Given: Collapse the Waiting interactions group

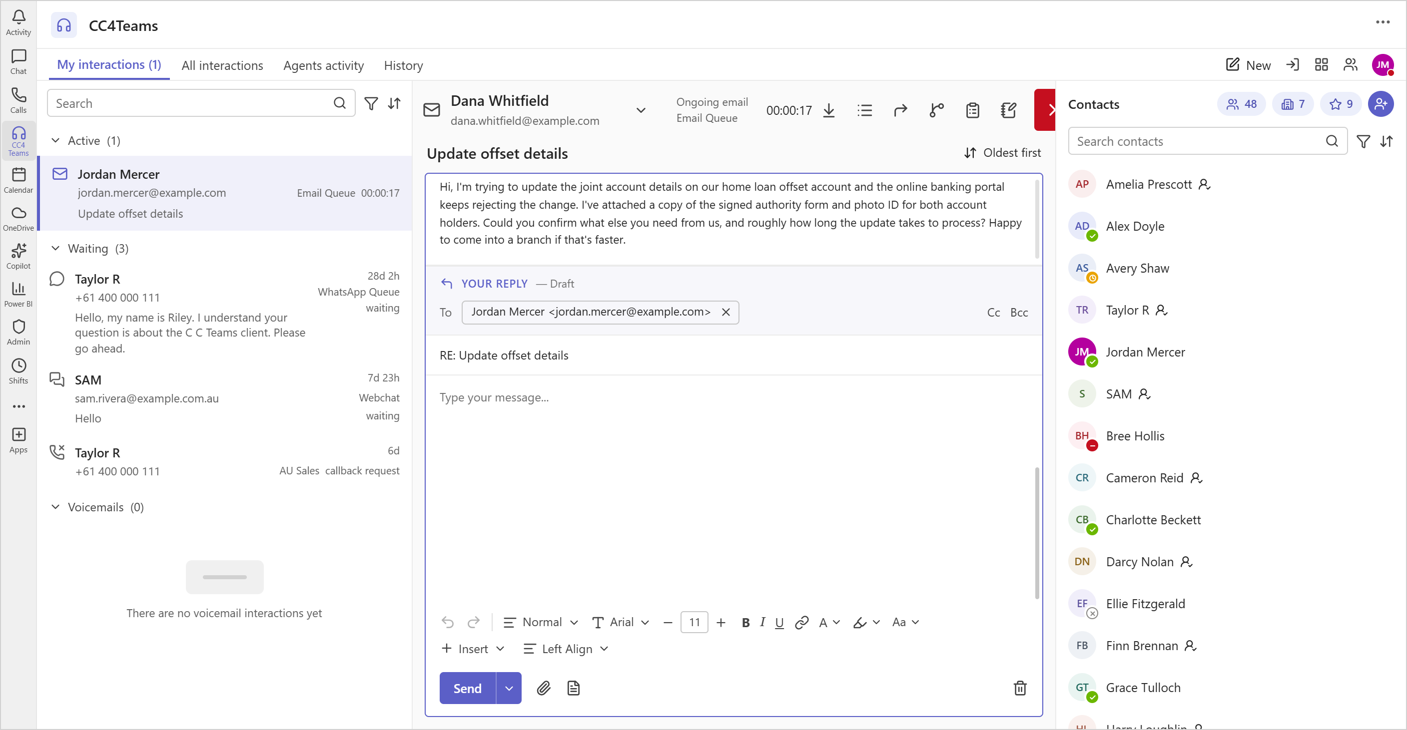Looking at the screenshot, I should tap(55, 249).
